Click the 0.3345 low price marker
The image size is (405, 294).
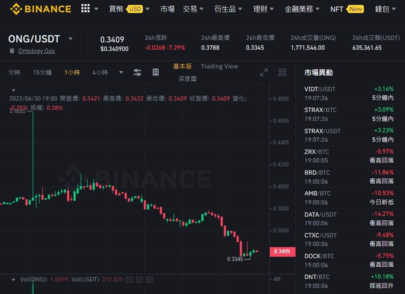click(235, 259)
